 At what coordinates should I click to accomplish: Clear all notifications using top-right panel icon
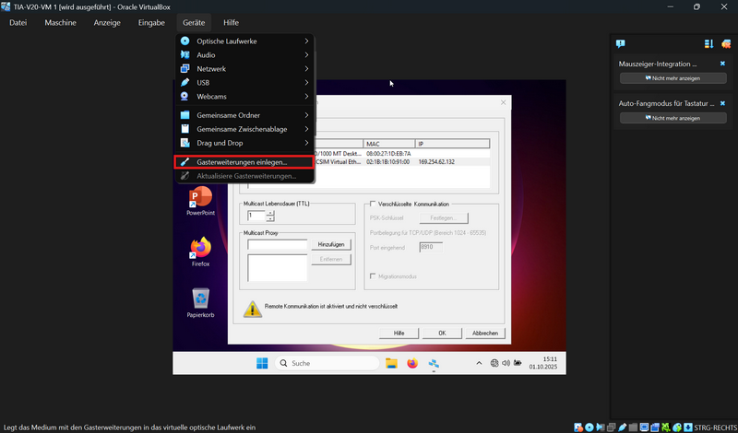(x=724, y=43)
